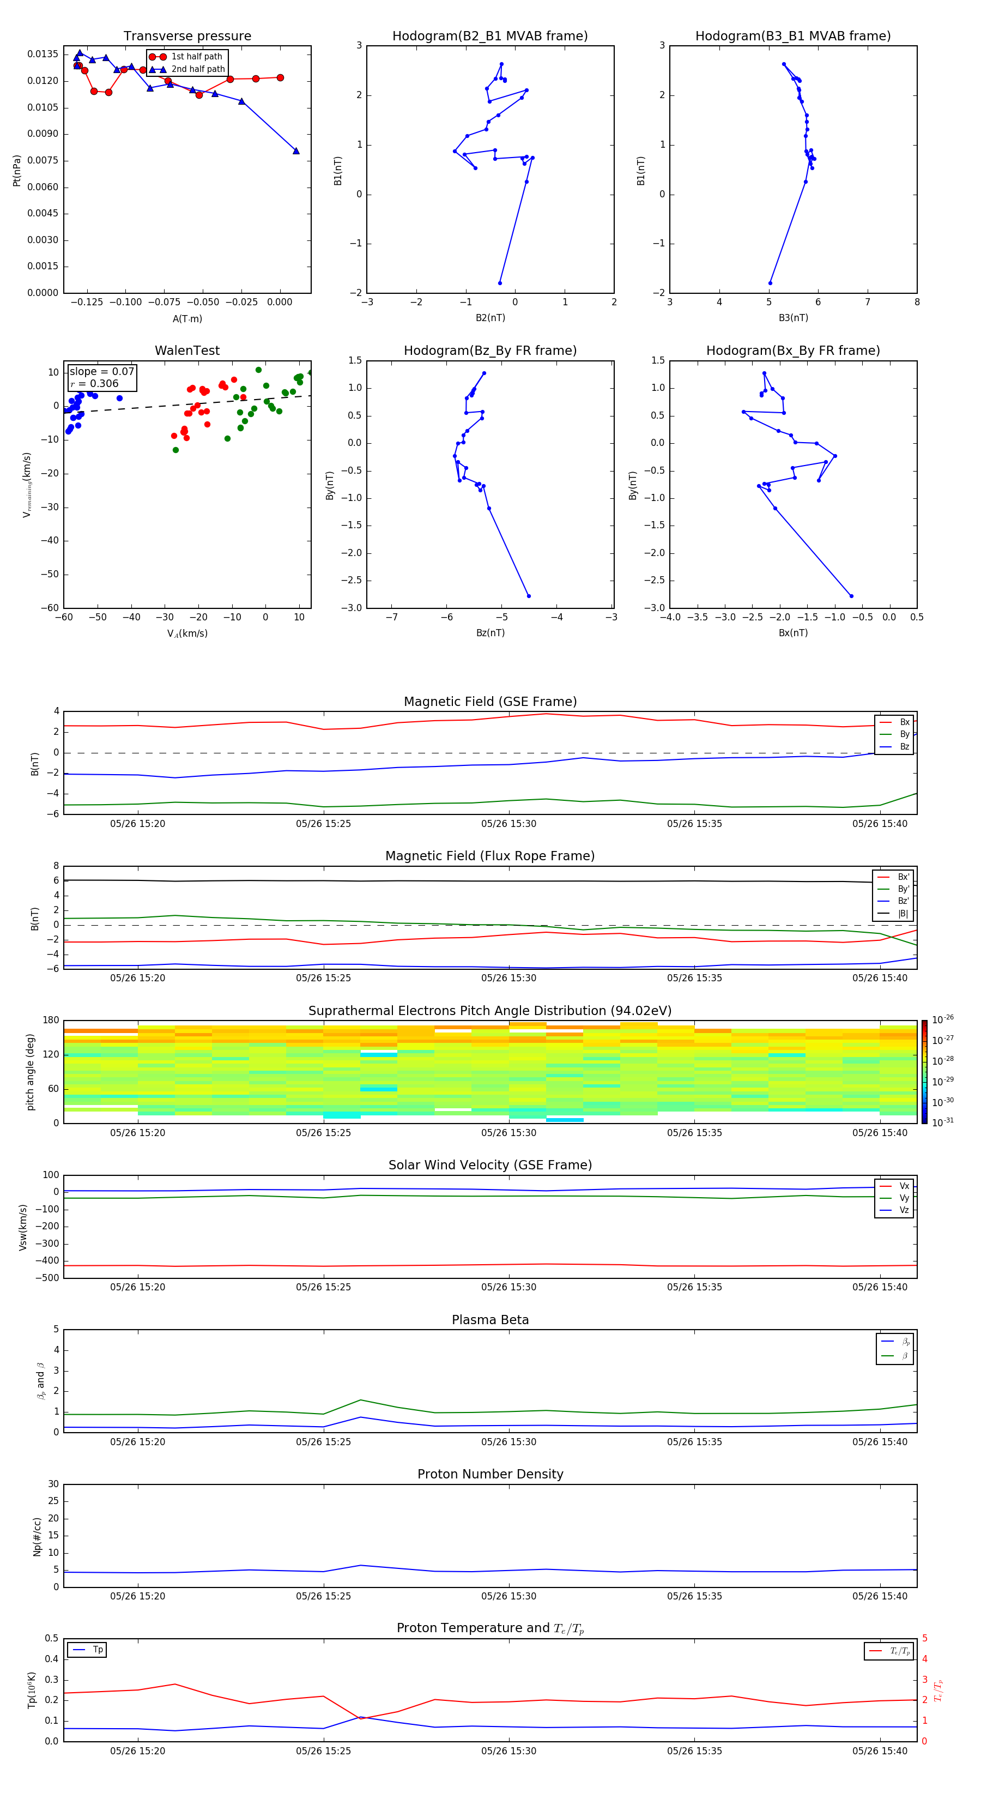Click the 'slope = 0.07' annotation
The width and height of the screenshot is (981, 1799).
[x=102, y=372]
